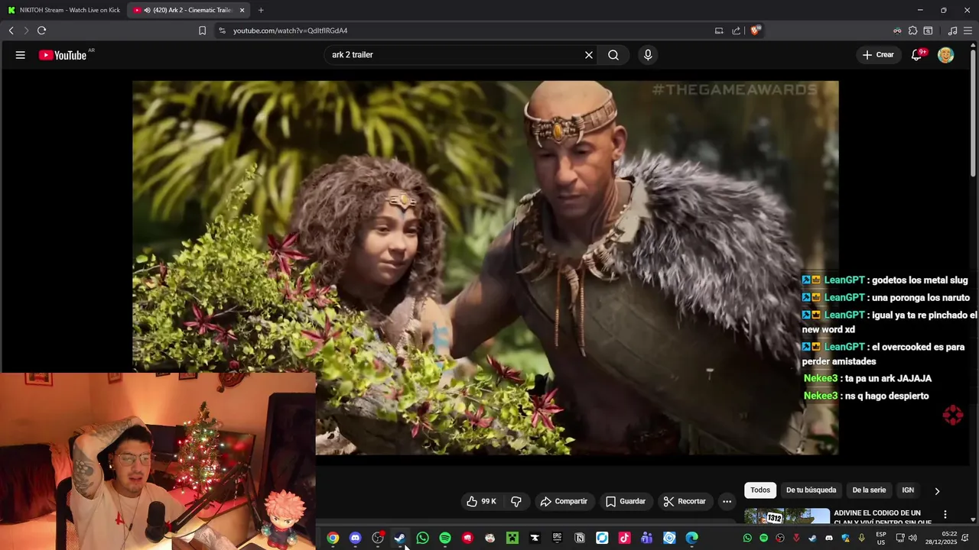Image resolution: width=979 pixels, height=550 pixels.
Task: Go back in the browser
Action: [11, 31]
